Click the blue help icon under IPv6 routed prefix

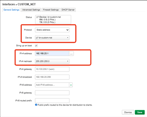(36, 105)
